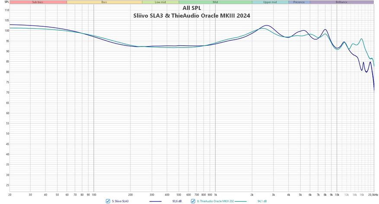Select the '8: ThieAudio Oracle MKIII' legend label
The image size is (379, 204).
pos(215,201)
